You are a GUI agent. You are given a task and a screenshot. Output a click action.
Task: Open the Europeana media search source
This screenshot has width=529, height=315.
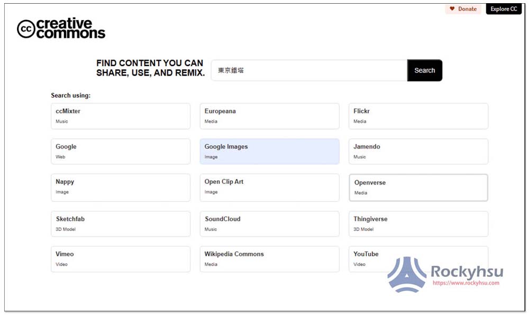(x=269, y=116)
